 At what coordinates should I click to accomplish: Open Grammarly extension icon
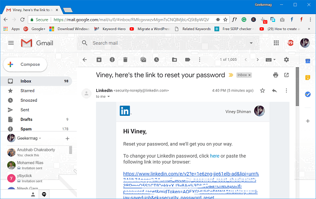pos(244,19)
